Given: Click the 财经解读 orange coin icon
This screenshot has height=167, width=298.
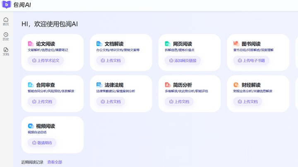Looking at the screenshot, I should tap(236, 85).
